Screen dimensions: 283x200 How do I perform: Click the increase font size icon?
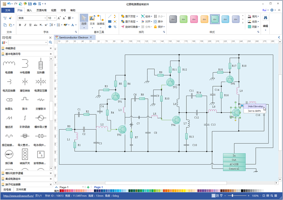(59, 18)
